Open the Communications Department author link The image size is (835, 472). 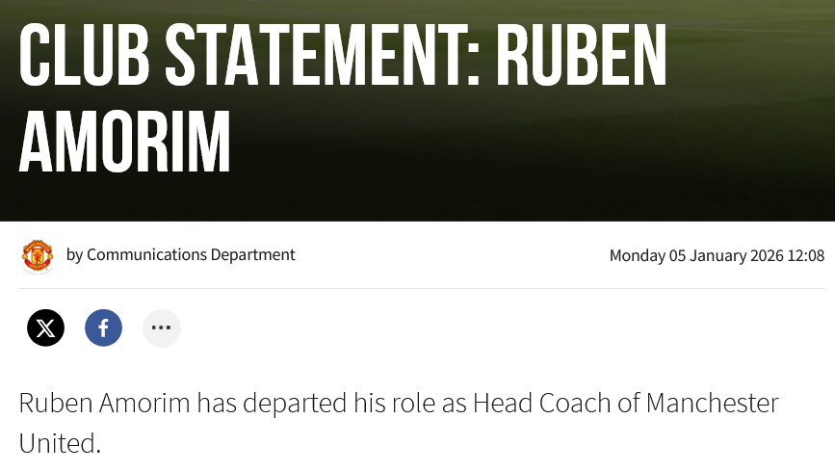pyautogui.click(x=191, y=255)
